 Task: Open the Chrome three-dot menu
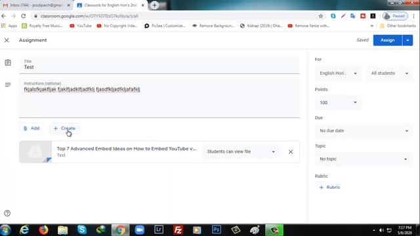[414, 16]
